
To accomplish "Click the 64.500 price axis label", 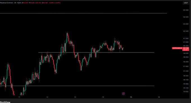I will point(186,17).
